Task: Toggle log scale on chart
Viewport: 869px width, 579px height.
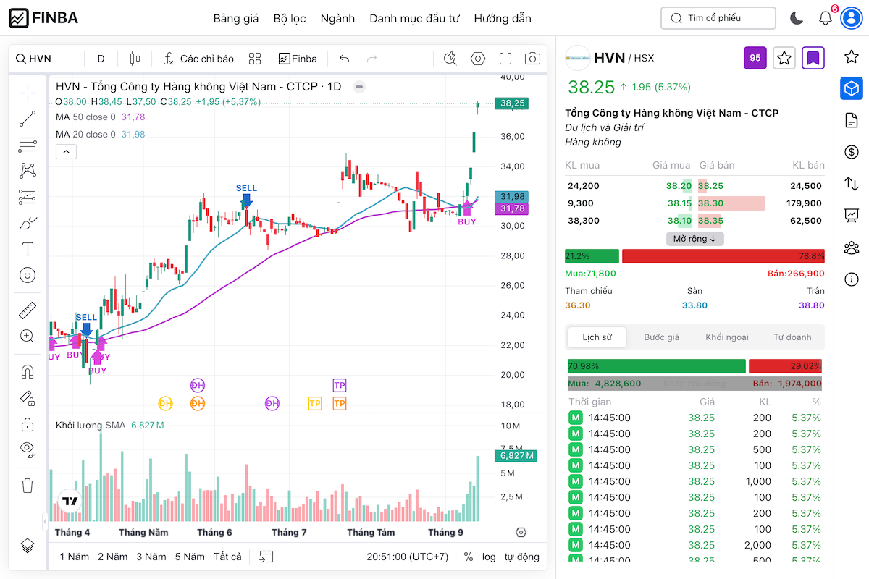Action: [x=489, y=557]
